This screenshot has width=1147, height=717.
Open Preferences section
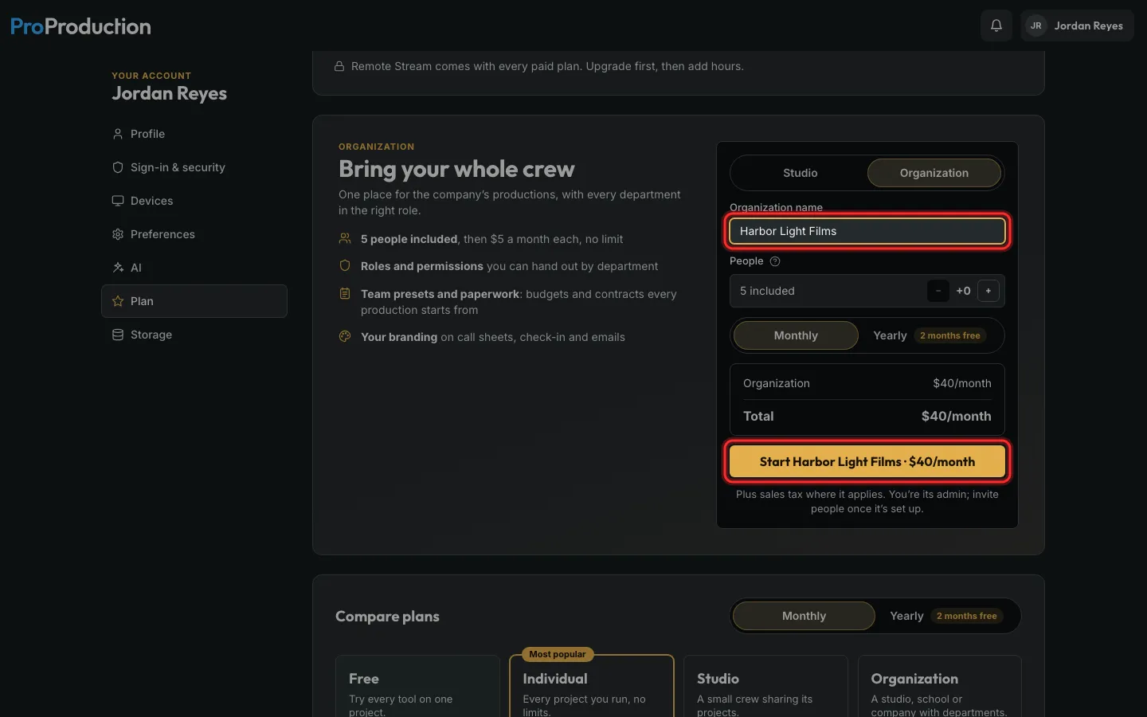[194, 234]
